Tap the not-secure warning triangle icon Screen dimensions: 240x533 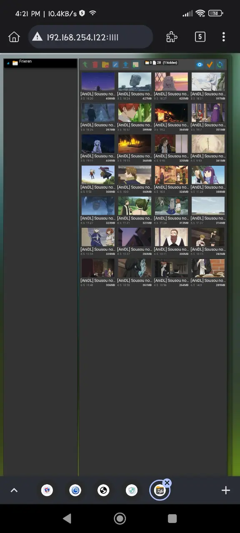point(37,37)
